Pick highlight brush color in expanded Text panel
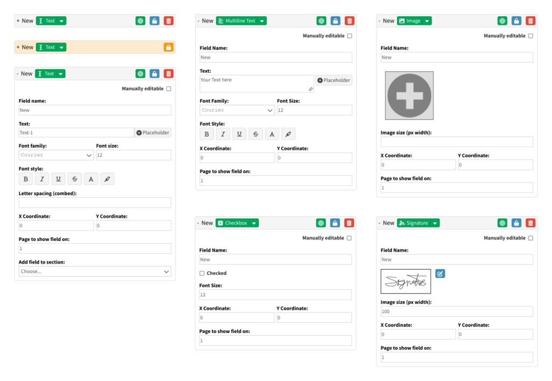This screenshot has height=381, width=552. click(107, 179)
